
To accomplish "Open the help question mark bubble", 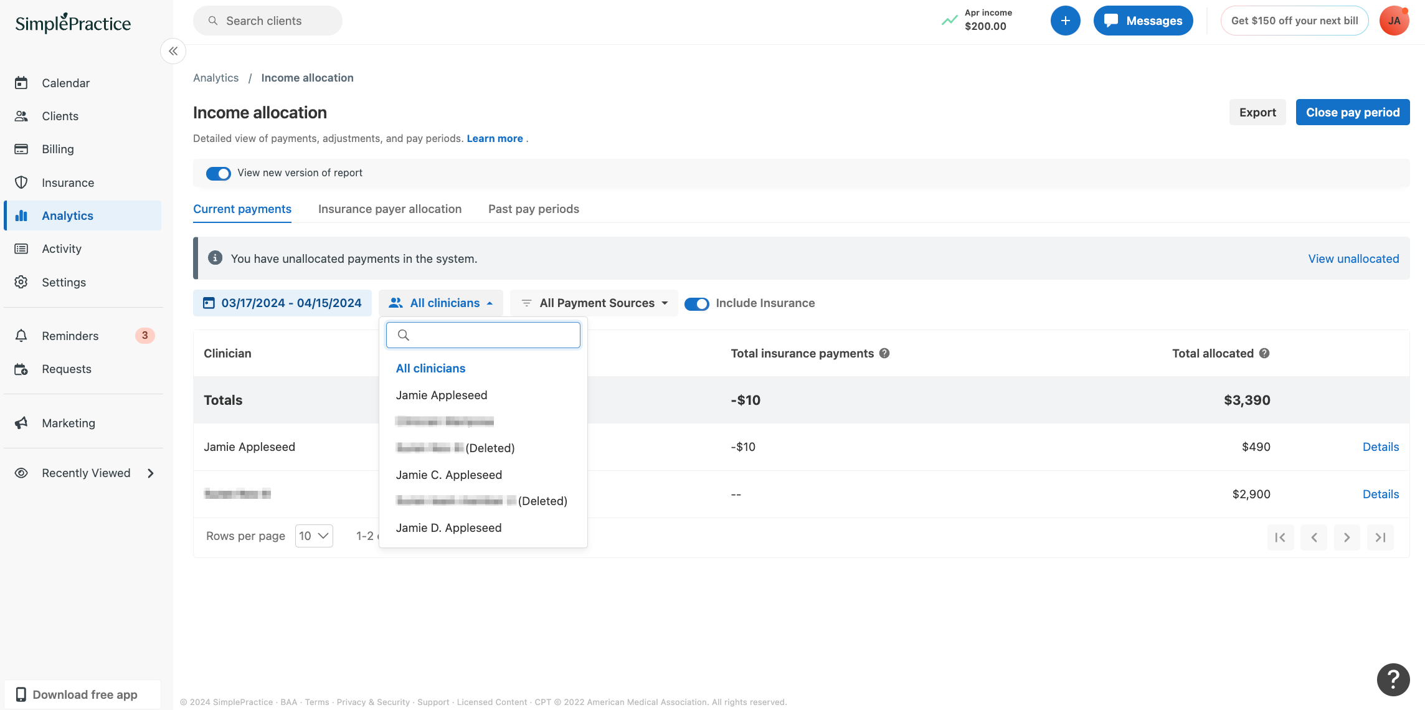I will [1393, 679].
